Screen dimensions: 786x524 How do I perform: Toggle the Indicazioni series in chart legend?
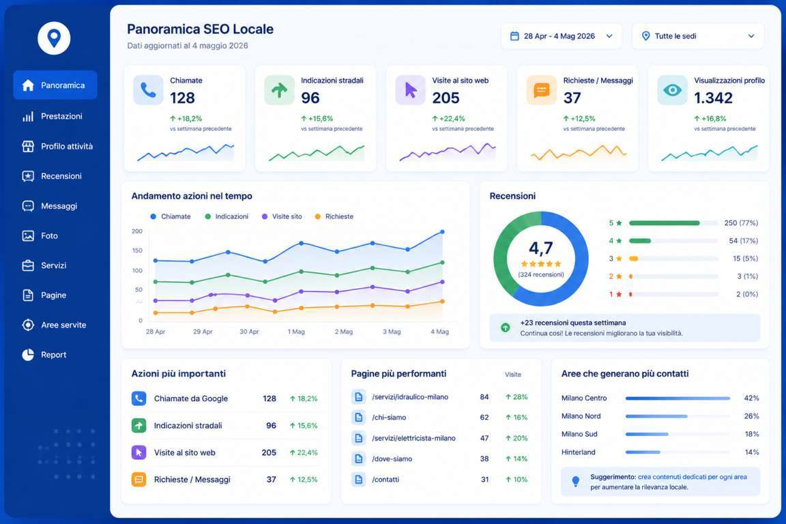[227, 216]
